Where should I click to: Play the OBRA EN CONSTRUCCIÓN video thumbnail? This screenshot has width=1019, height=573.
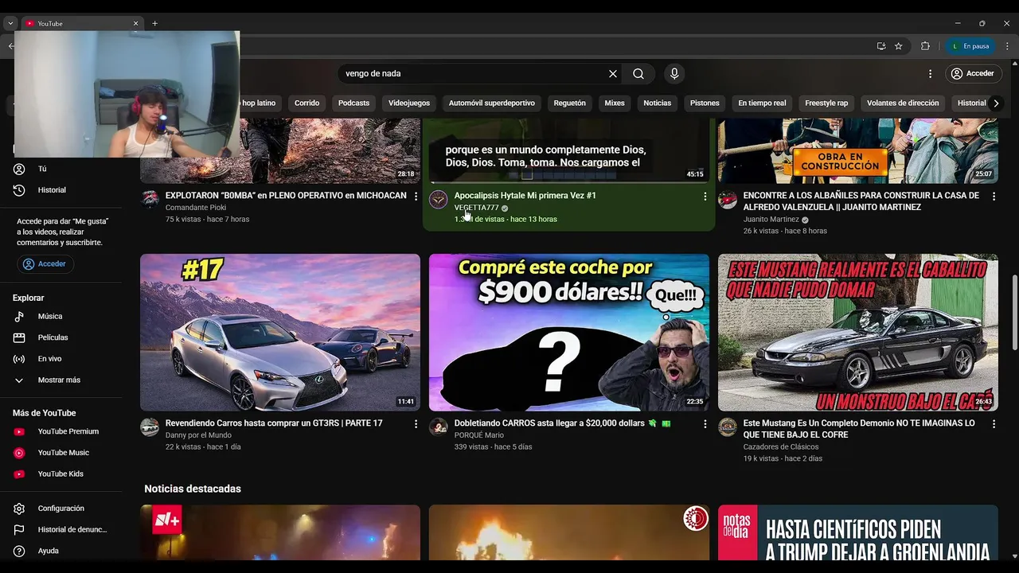pos(858,150)
